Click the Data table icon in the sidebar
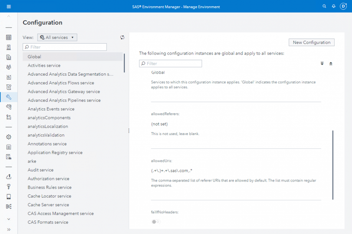The width and height of the screenshot is (352, 234). point(9,37)
